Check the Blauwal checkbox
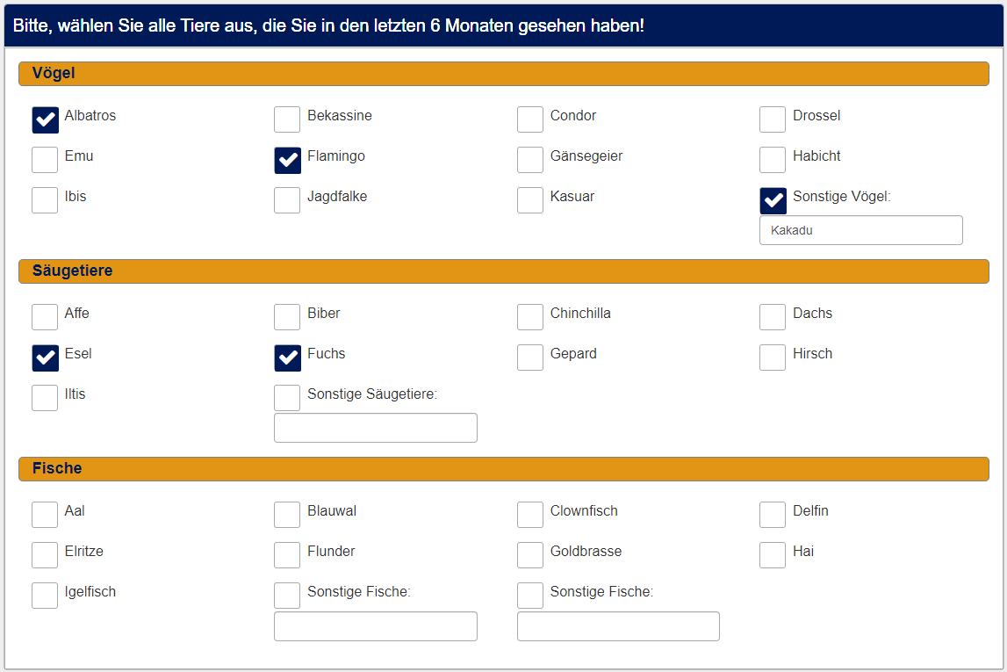 pyautogui.click(x=287, y=515)
